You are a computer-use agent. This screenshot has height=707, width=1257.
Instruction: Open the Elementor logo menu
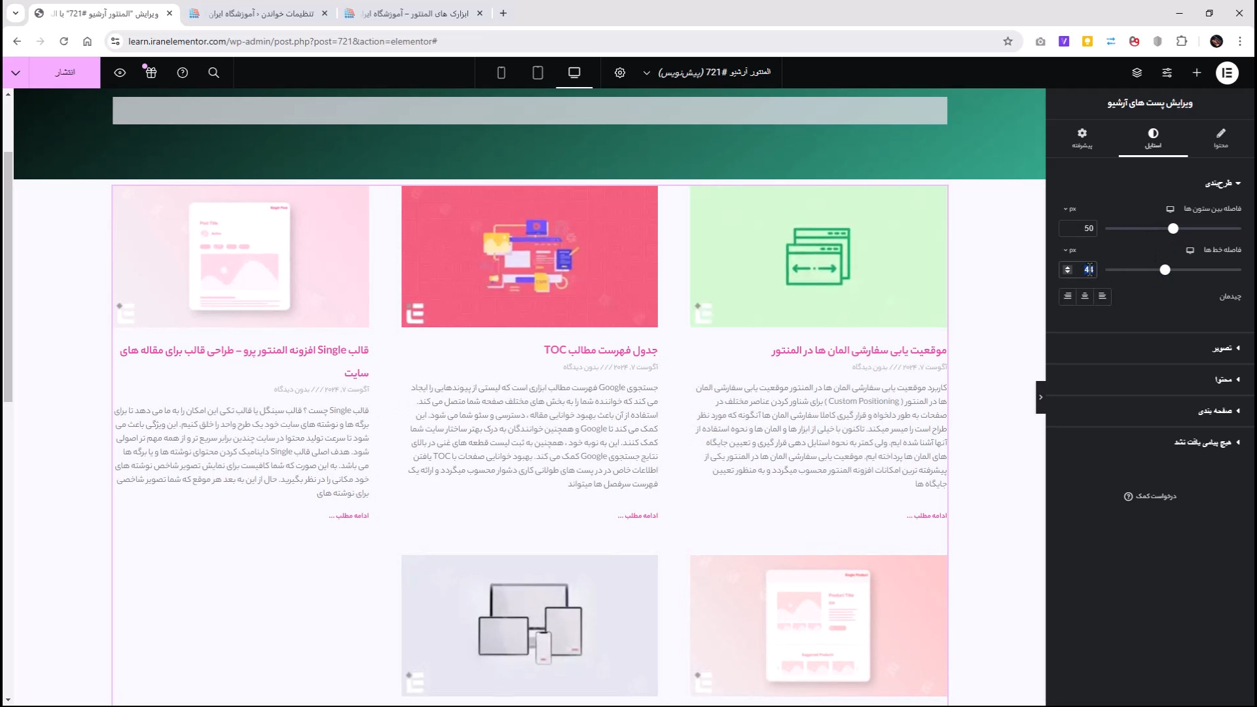(x=1227, y=73)
